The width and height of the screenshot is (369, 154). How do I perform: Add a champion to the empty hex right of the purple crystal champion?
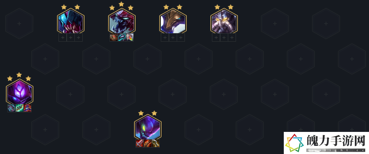tap(70, 94)
